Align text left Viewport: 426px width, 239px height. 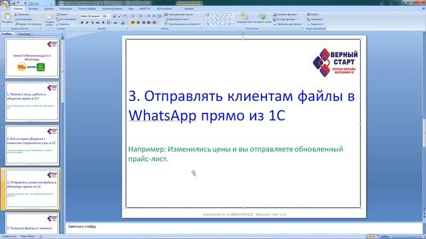tap(133, 23)
